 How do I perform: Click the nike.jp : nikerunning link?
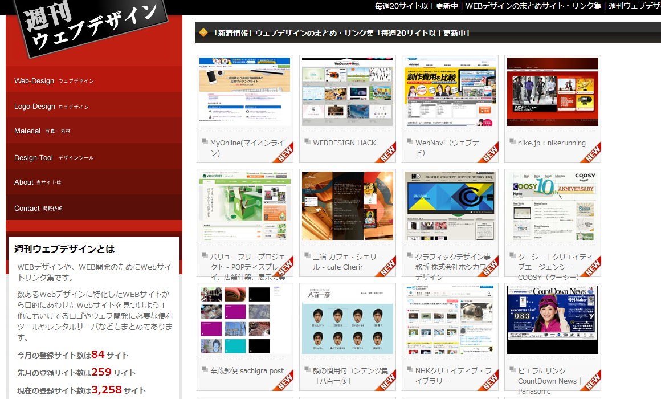click(552, 143)
